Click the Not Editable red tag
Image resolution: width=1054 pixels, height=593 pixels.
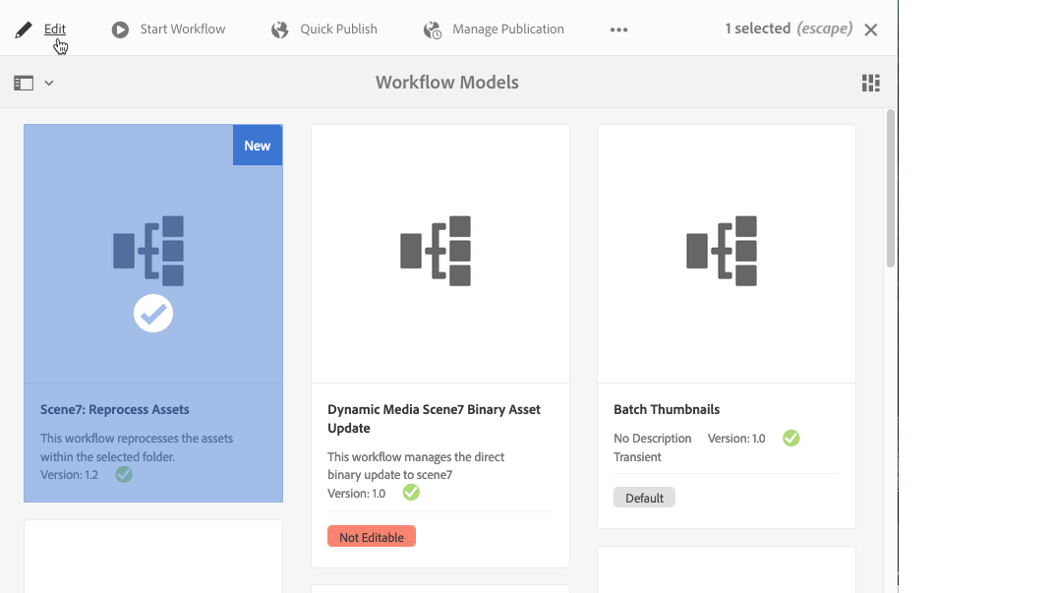click(372, 537)
